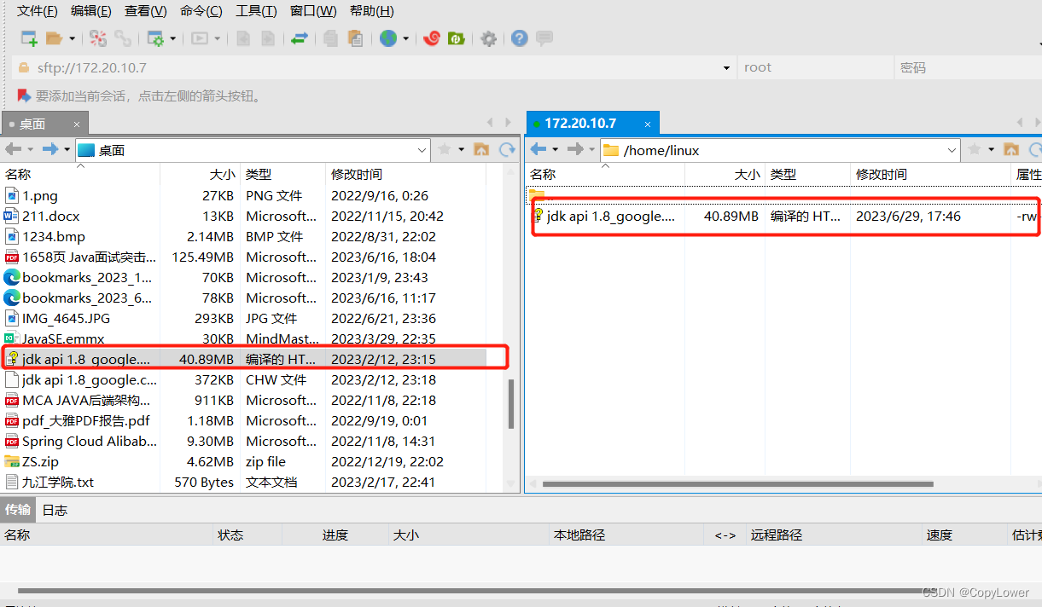Open the 文件(F) menu
1042x607 pixels.
38,11
